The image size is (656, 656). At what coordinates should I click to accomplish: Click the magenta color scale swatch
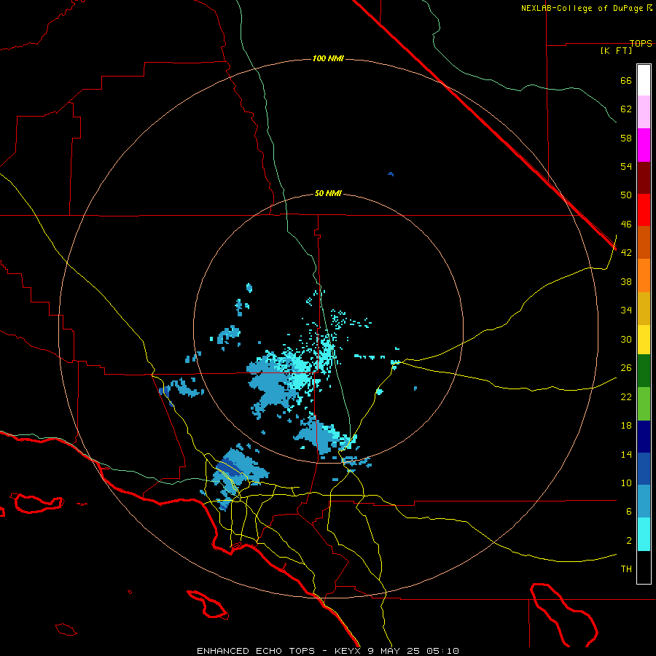pyautogui.click(x=644, y=145)
